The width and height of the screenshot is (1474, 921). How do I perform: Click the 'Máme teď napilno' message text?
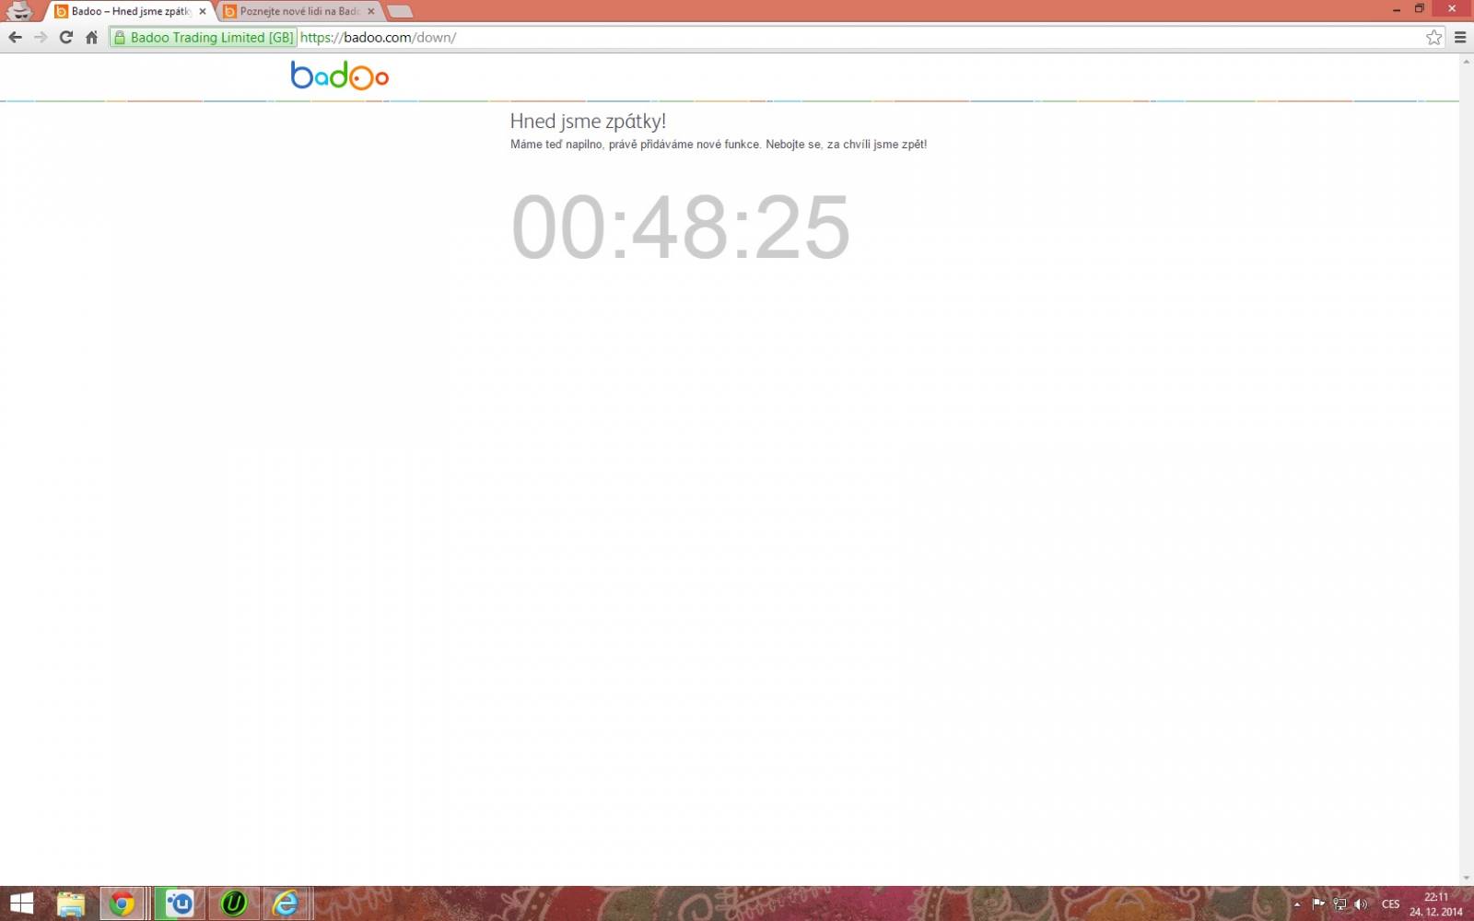pyautogui.click(x=719, y=145)
